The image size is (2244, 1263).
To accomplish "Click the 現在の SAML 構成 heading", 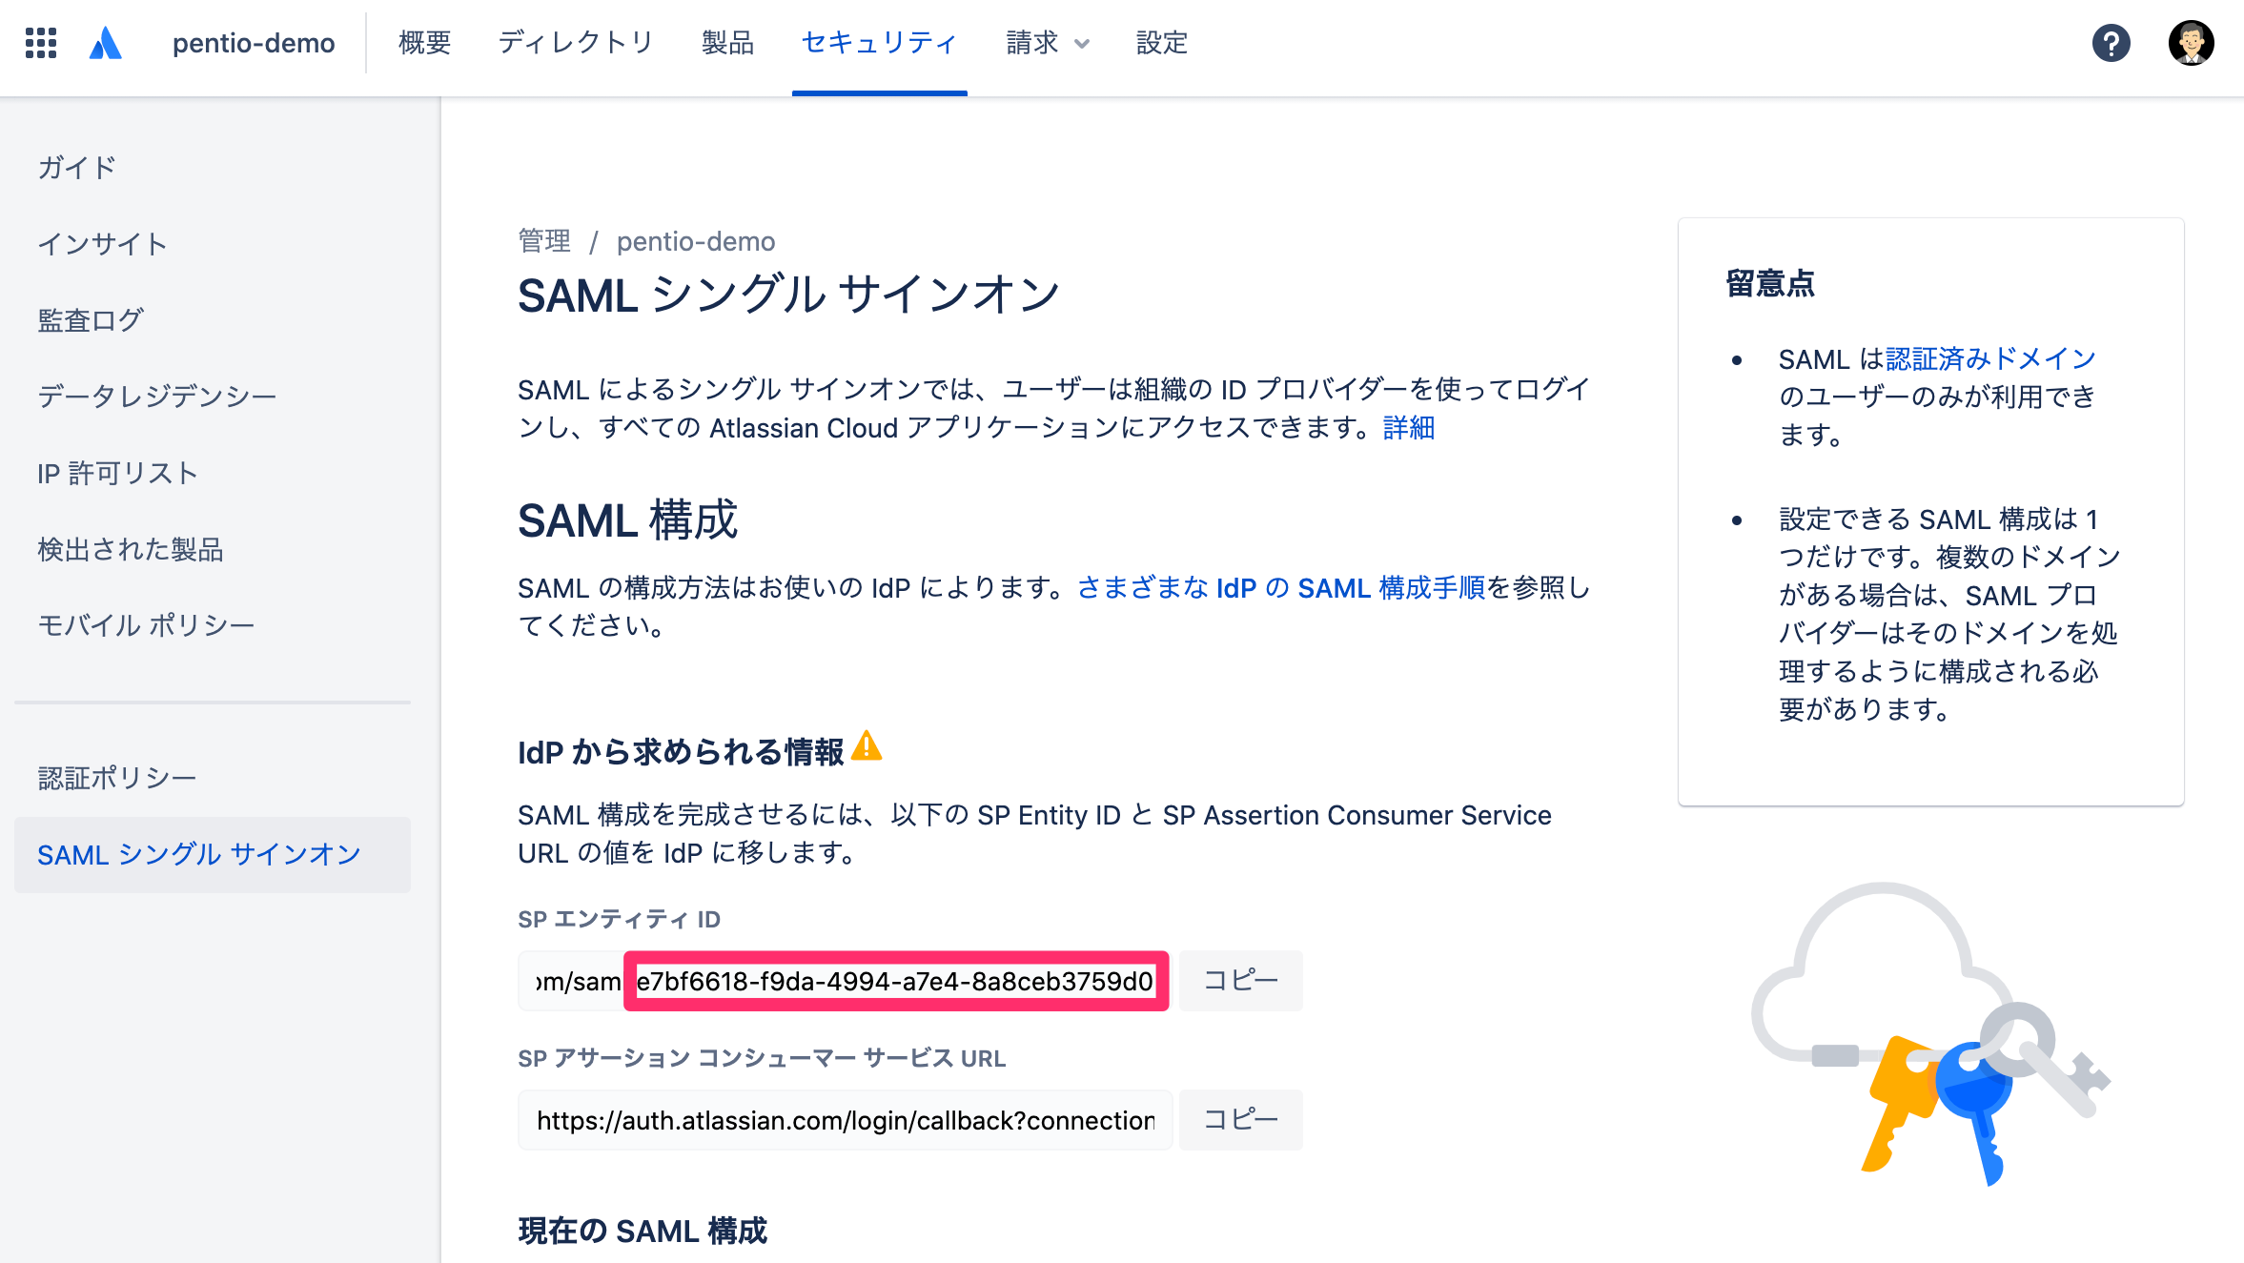I will 643,1231.
